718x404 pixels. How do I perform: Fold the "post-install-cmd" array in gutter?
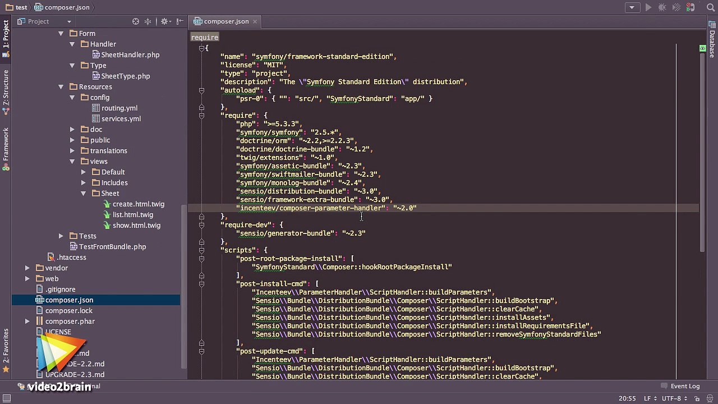tap(201, 284)
